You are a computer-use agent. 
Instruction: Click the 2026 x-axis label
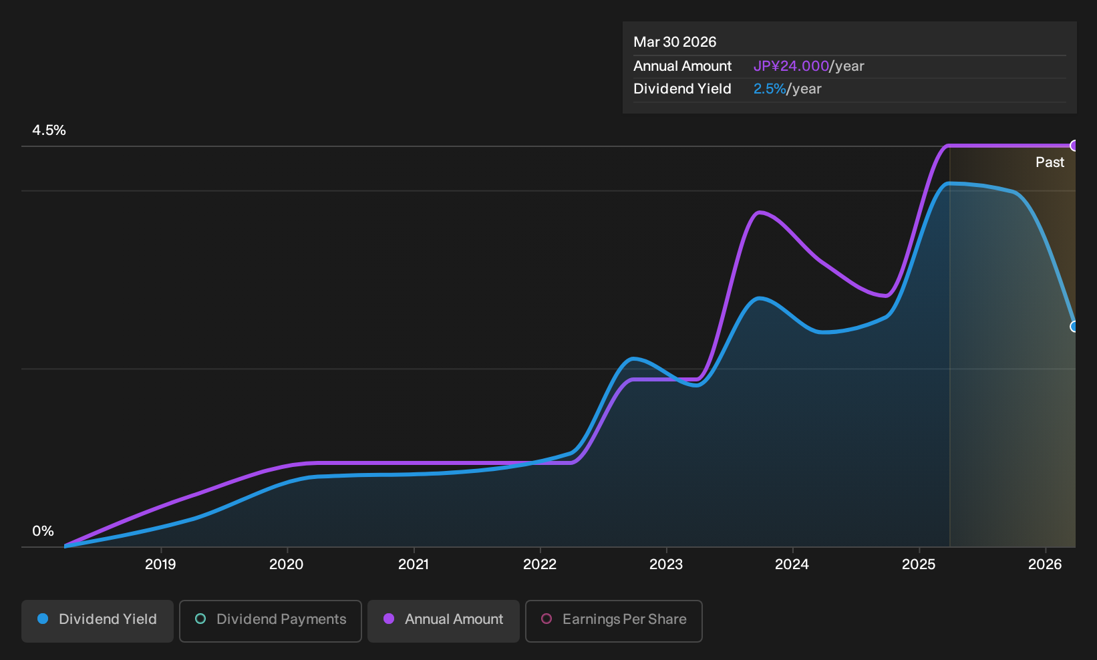tap(1045, 564)
